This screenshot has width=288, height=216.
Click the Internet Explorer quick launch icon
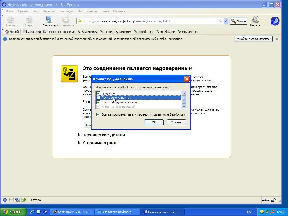[32, 212]
